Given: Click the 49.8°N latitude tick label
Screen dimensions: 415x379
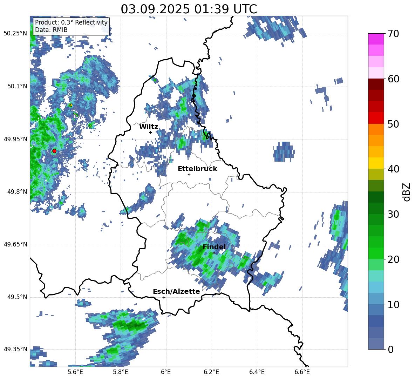Looking at the screenshot, I should pos(18,192).
